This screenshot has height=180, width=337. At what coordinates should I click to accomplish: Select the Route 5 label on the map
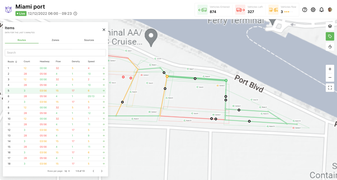click(x=135, y=119)
